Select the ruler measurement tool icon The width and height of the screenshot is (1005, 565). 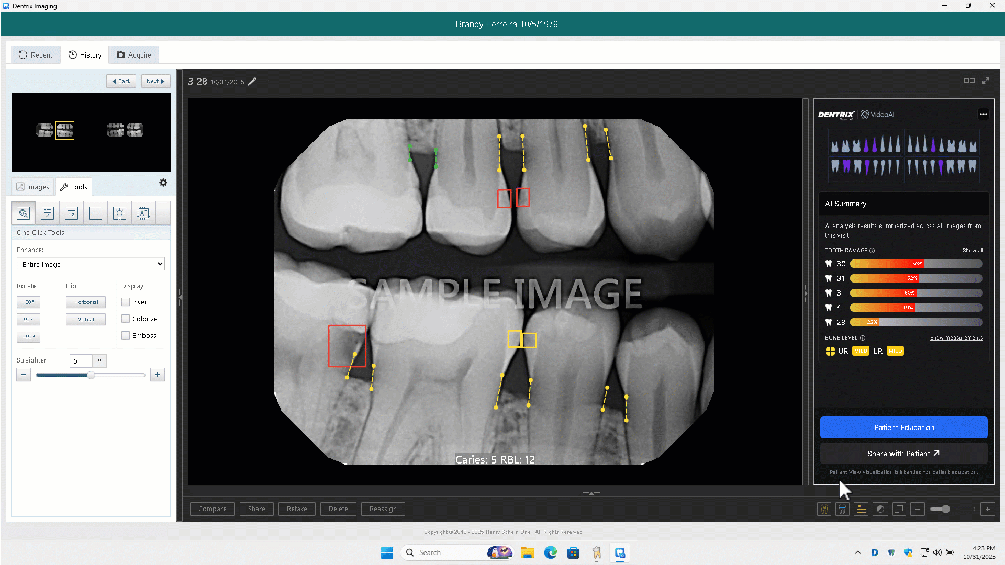click(72, 213)
